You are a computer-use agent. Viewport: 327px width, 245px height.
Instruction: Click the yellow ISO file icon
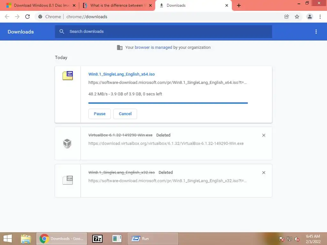pyautogui.click(x=68, y=75)
